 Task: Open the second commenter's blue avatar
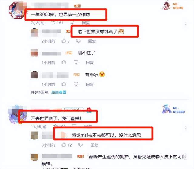pyautogui.click(x=17, y=114)
